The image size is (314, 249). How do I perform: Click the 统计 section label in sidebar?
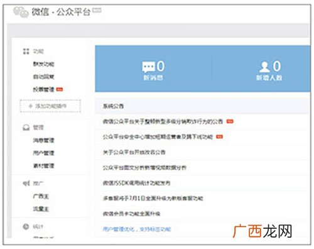coord(38,226)
